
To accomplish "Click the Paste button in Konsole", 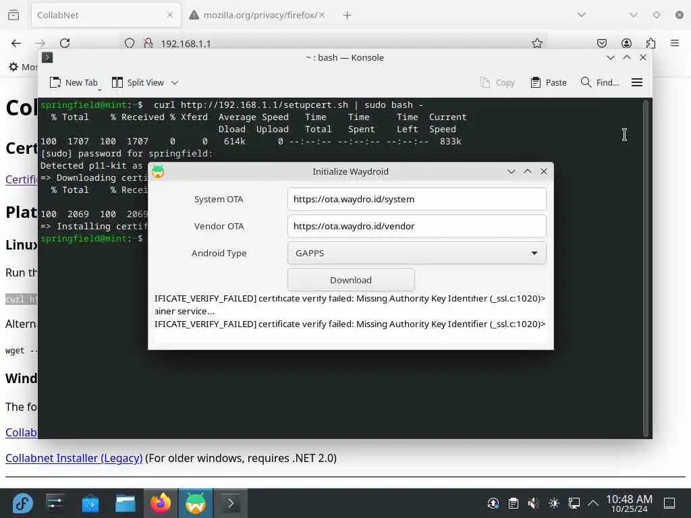I will pos(549,82).
